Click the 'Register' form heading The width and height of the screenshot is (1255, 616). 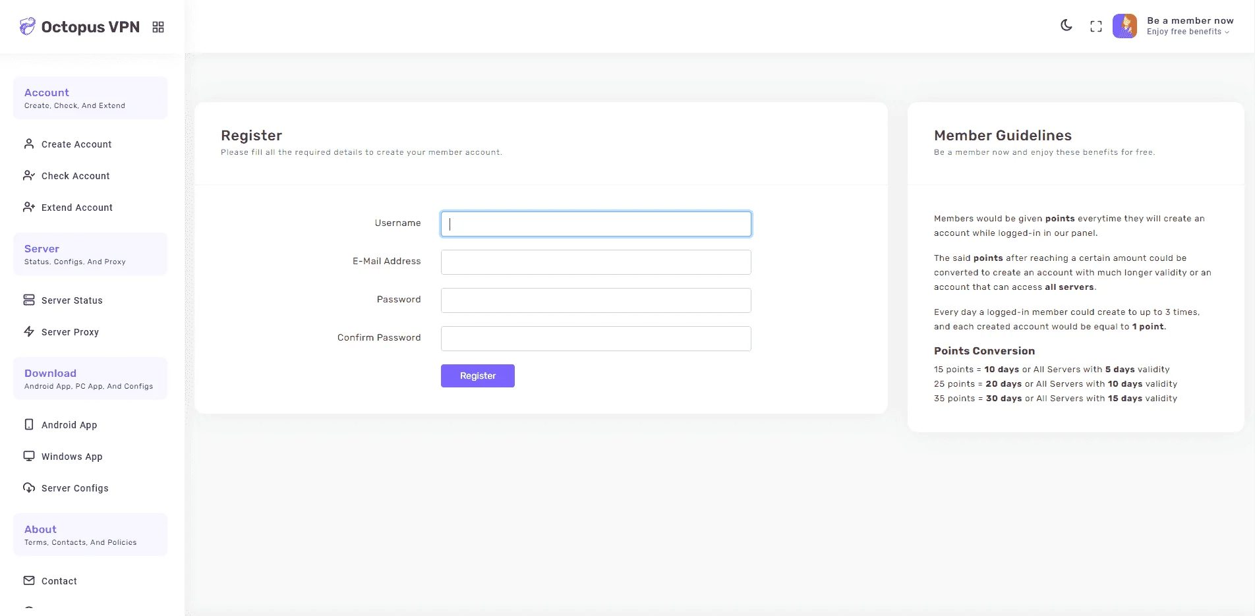pyautogui.click(x=251, y=136)
